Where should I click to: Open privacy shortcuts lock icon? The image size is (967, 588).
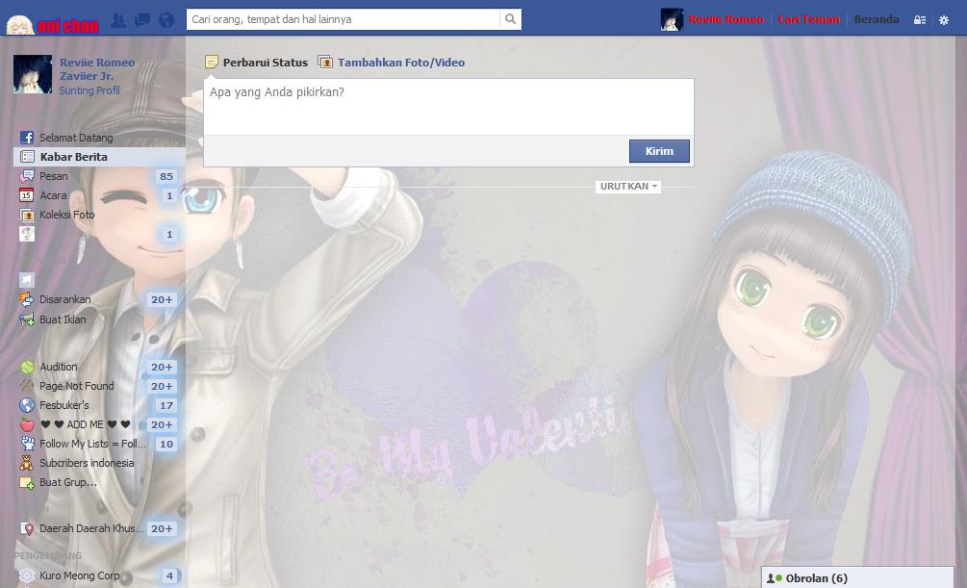(x=920, y=20)
